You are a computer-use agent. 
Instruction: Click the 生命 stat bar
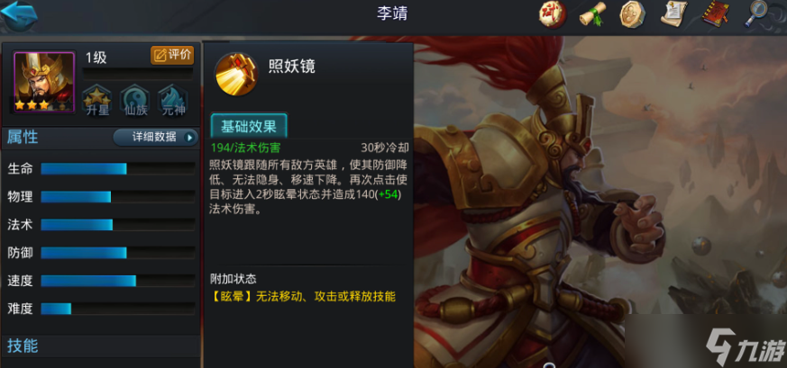117,169
